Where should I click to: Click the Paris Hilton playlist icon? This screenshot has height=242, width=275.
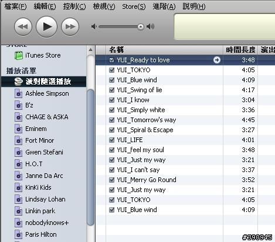point(18,234)
